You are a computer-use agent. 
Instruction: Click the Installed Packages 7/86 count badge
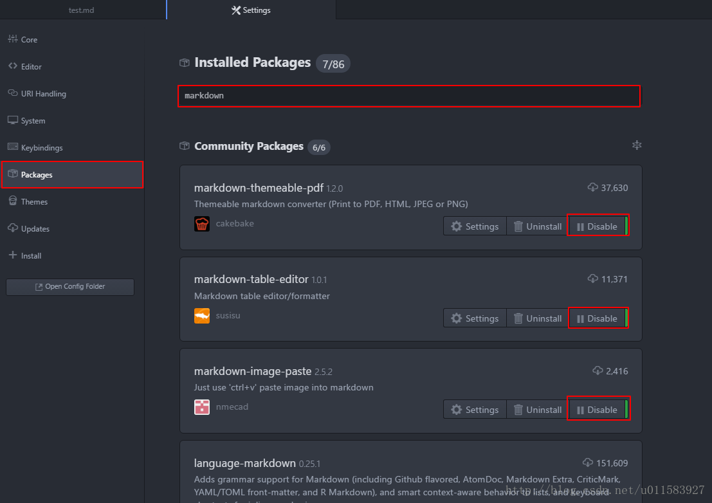pyautogui.click(x=333, y=64)
